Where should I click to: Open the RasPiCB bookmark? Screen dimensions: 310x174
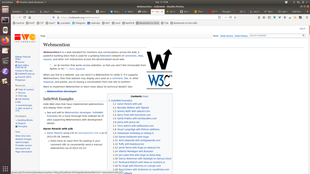point(128,23)
